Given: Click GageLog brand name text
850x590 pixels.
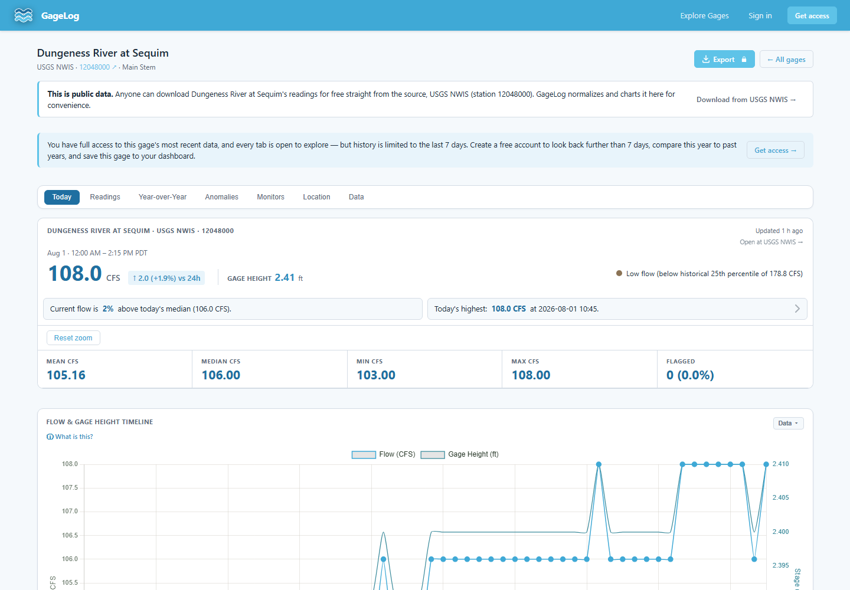Looking at the screenshot, I should click(x=60, y=16).
